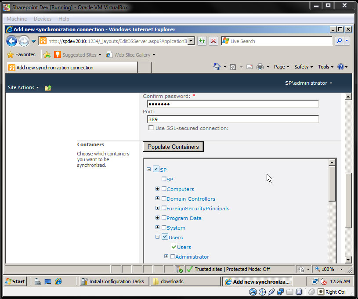Open the IE Page menu
The image size is (358, 299).
[281, 67]
